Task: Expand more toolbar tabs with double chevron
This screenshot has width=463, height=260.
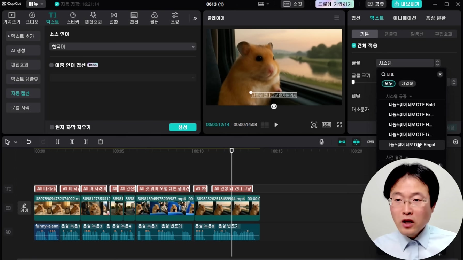Action: click(195, 18)
